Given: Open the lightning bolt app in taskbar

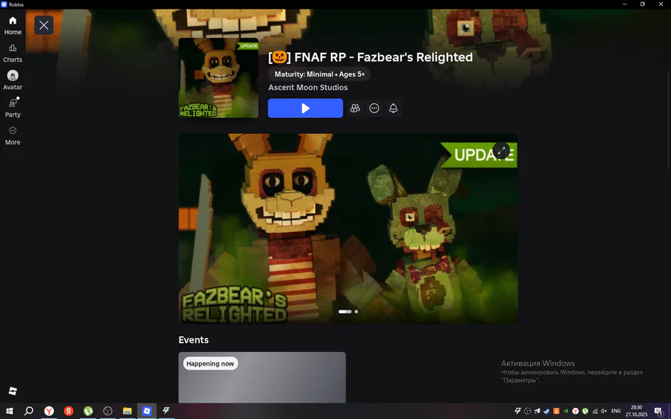Looking at the screenshot, I should [166, 411].
